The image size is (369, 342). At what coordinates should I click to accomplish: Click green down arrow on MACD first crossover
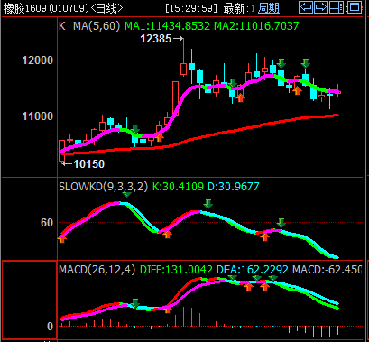pyautogui.click(x=135, y=303)
